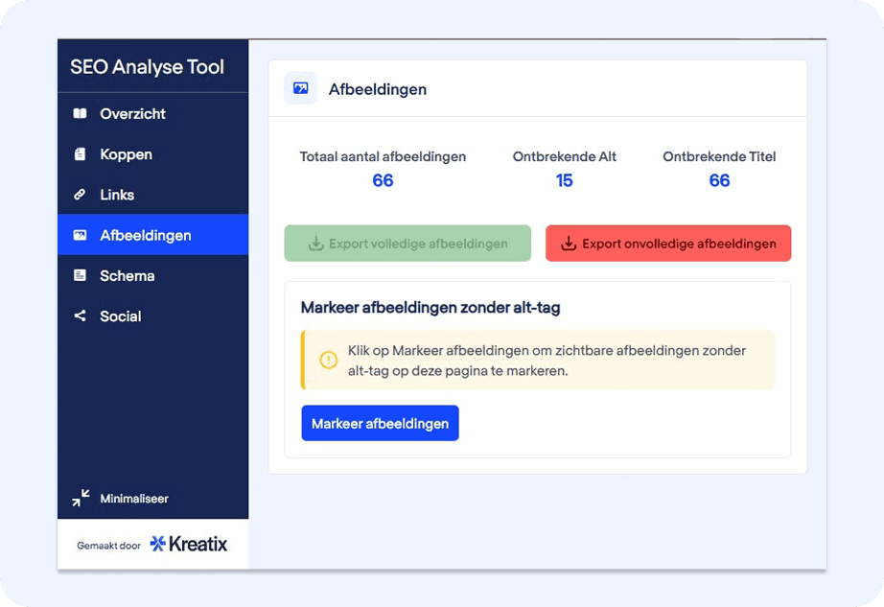Click Export onvolledige afbeeldingen

pyautogui.click(x=668, y=243)
